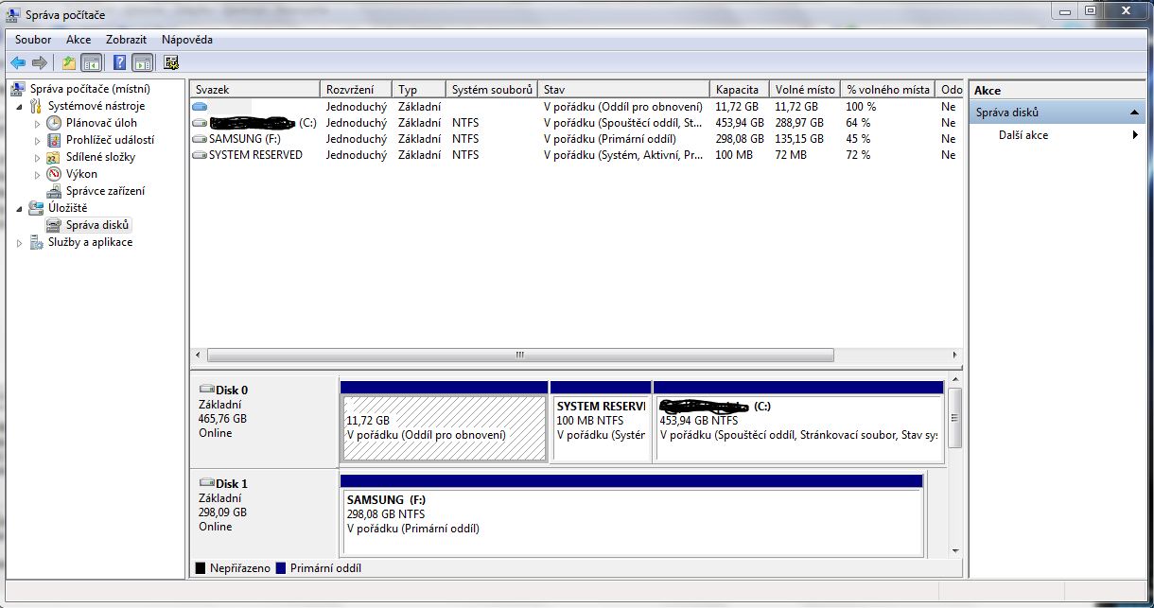
Task: Click the blue Primární oddíl legend swatch
Action: 280,568
